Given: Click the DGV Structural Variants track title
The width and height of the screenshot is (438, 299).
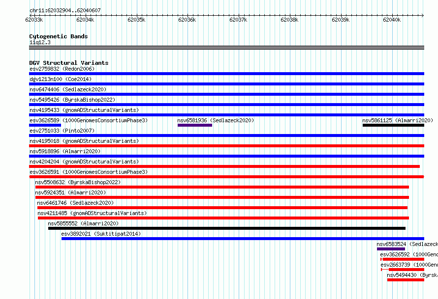Looking at the screenshot, I should 69,63.
